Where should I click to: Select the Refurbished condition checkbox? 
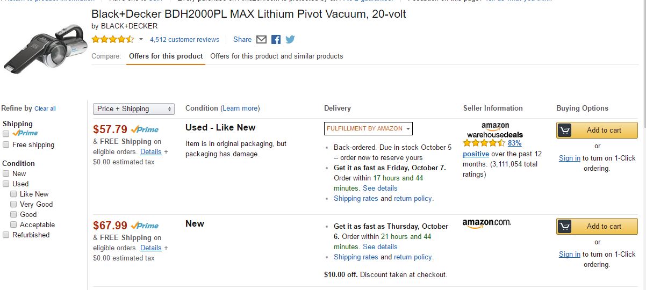[x=6, y=235]
